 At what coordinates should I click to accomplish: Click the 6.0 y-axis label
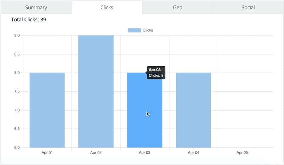pos(17,148)
